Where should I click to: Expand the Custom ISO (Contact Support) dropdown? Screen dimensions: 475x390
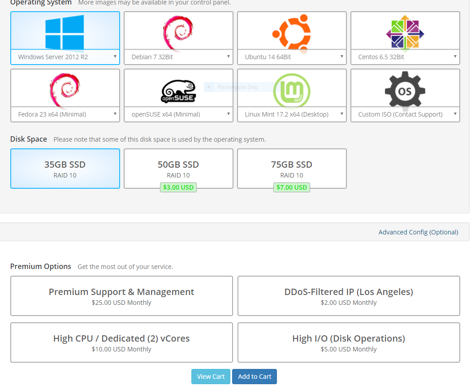pos(406,114)
